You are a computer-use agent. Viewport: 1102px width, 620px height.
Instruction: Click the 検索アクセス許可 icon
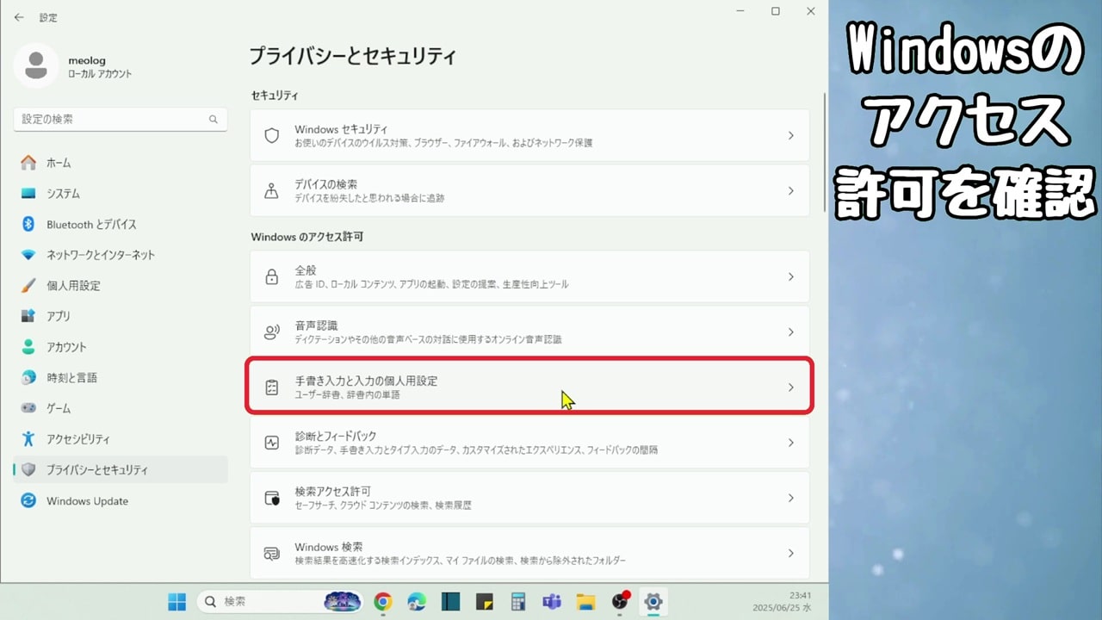tap(272, 498)
